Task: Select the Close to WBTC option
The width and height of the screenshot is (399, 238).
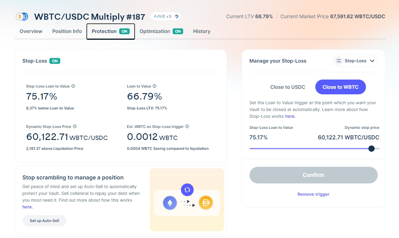Action: point(340,87)
